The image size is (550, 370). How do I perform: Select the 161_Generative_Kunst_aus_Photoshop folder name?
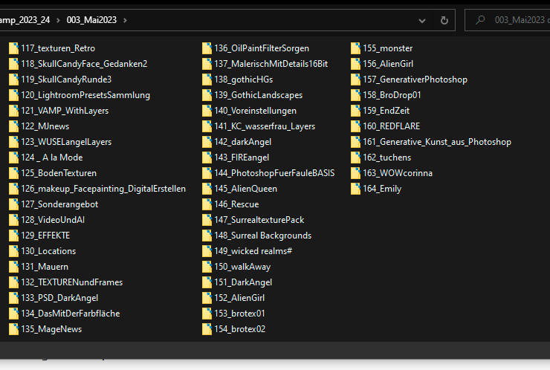pyautogui.click(x=436, y=142)
